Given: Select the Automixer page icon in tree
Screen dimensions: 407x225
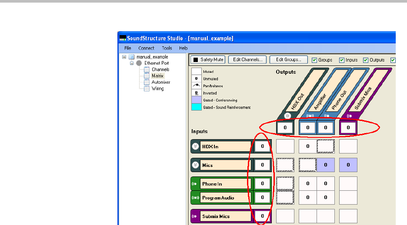Looking at the screenshot, I should click(147, 82).
